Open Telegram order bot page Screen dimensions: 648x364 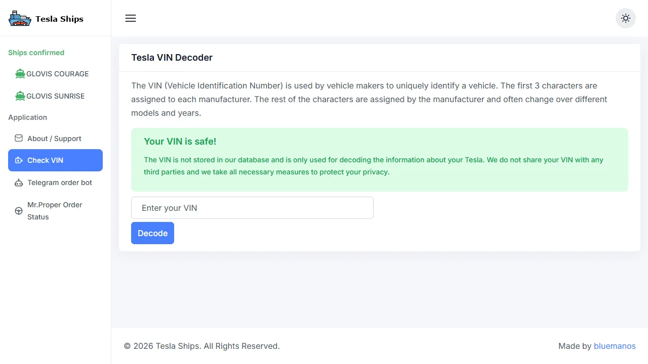[60, 183]
